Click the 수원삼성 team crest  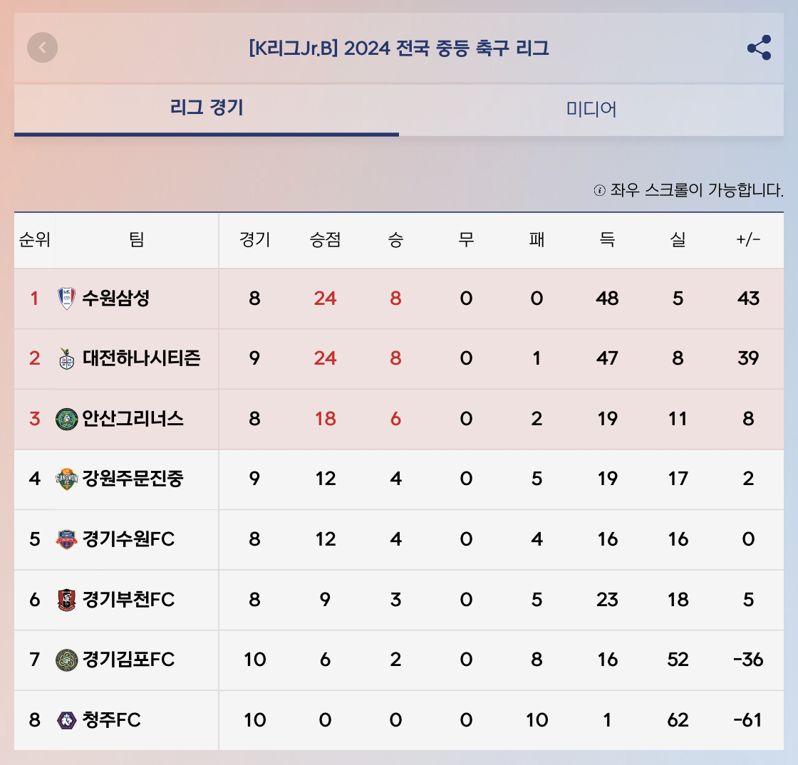click(x=66, y=298)
